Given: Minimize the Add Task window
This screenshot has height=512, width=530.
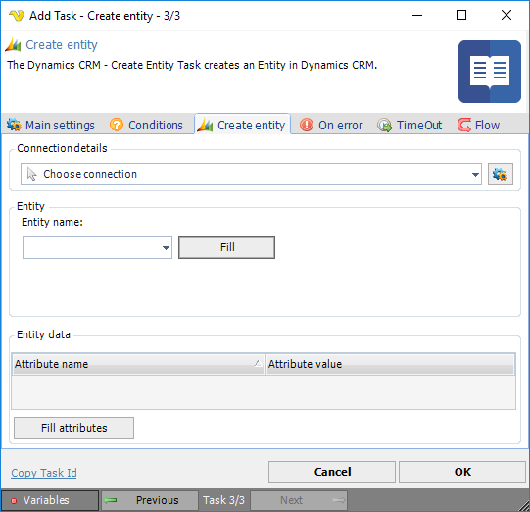Looking at the screenshot, I should click(x=417, y=15).
